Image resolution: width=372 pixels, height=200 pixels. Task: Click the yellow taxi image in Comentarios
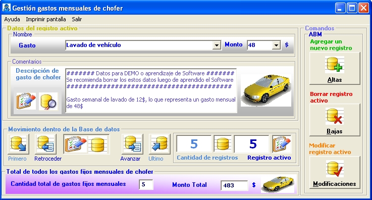point(266,90)
